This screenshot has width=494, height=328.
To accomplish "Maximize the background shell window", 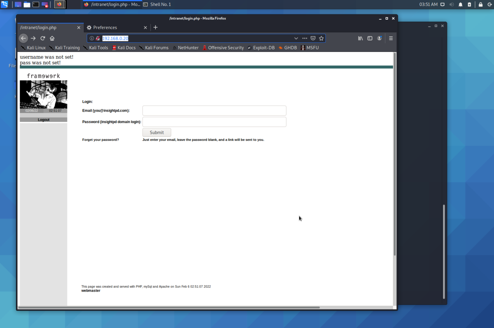I will (x=436, y=26).
